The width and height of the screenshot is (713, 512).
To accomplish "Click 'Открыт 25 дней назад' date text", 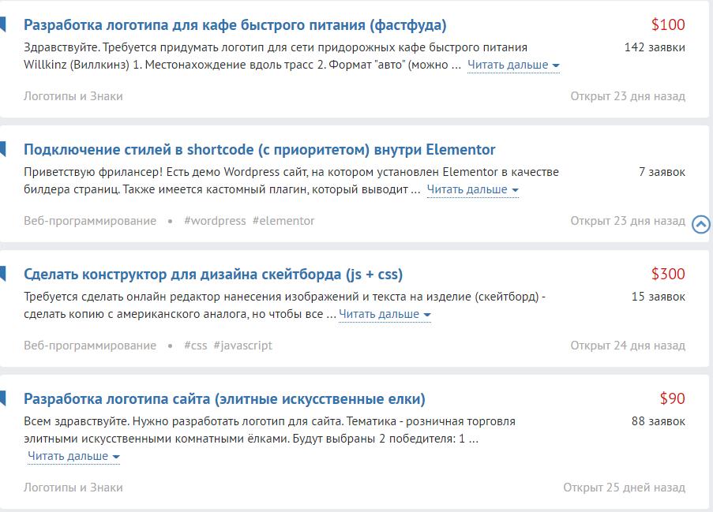I will point(625,488).
